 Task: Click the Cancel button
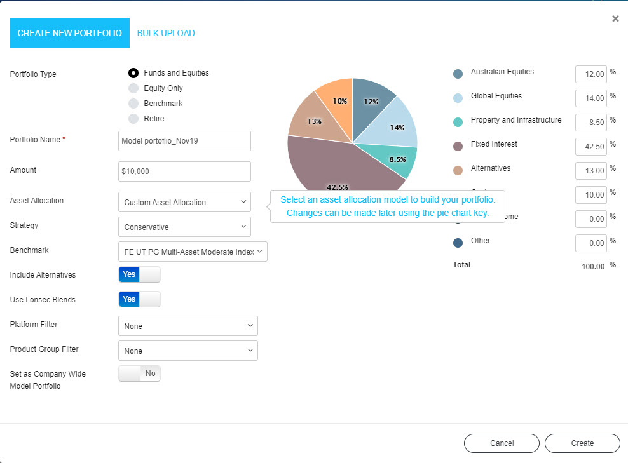[x=502, y=443]
